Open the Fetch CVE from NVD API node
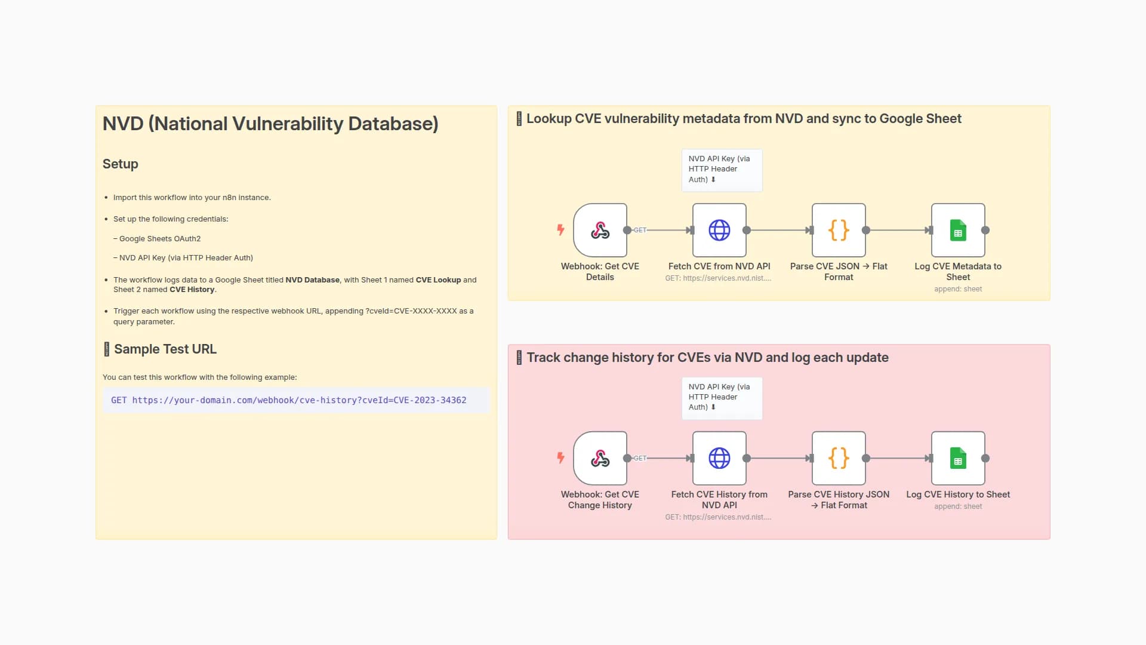Screen dimensions: 1146x645 (x=719, y=230)
